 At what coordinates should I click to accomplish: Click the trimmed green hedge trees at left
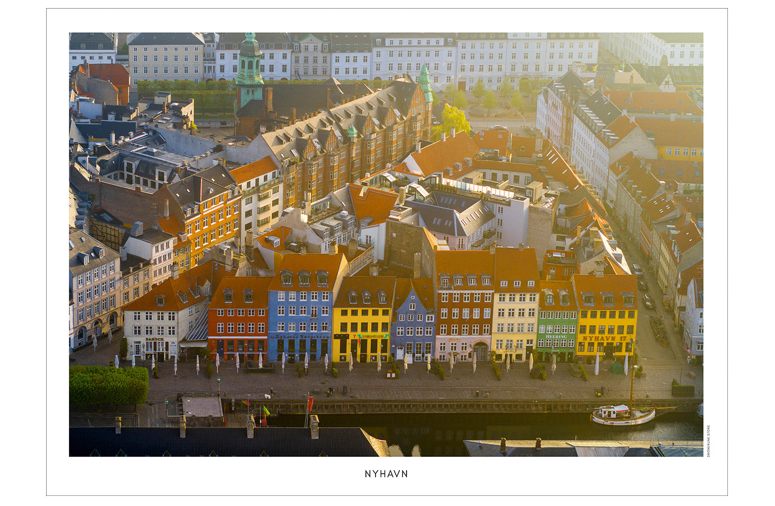point(108,385)
